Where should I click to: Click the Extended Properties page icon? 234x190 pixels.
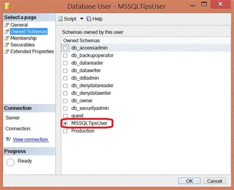pyautogui.click(x=7, y=51)
